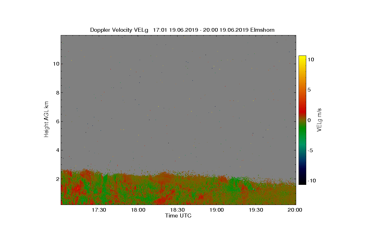366x244 pixels.
Task: Click the height tick label 10
Action: click(x=56, y=64)
